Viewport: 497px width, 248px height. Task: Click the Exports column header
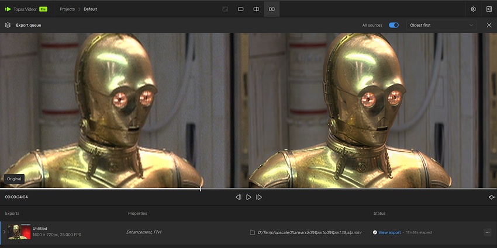point(12,214)
